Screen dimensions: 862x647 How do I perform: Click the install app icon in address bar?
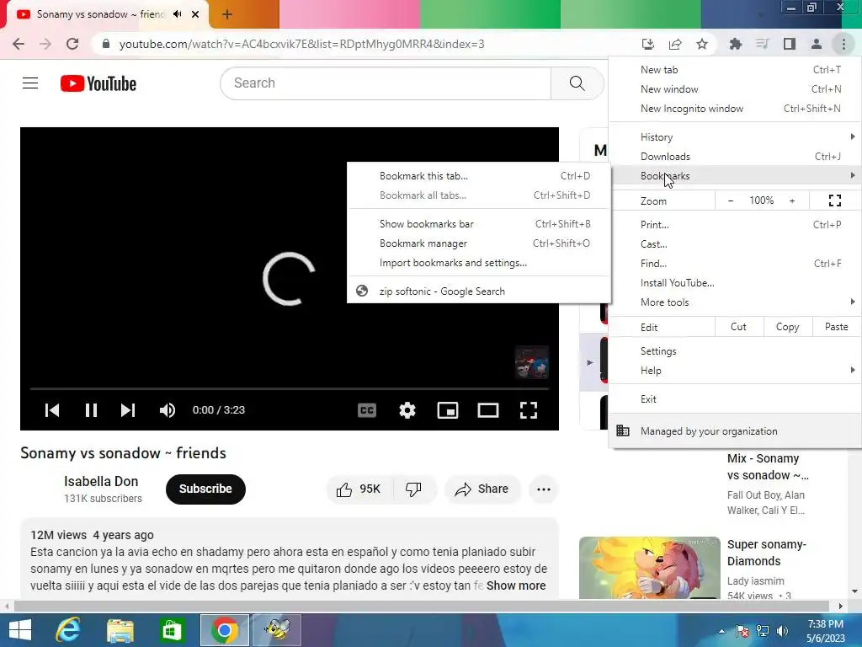[x=647, y=44]
